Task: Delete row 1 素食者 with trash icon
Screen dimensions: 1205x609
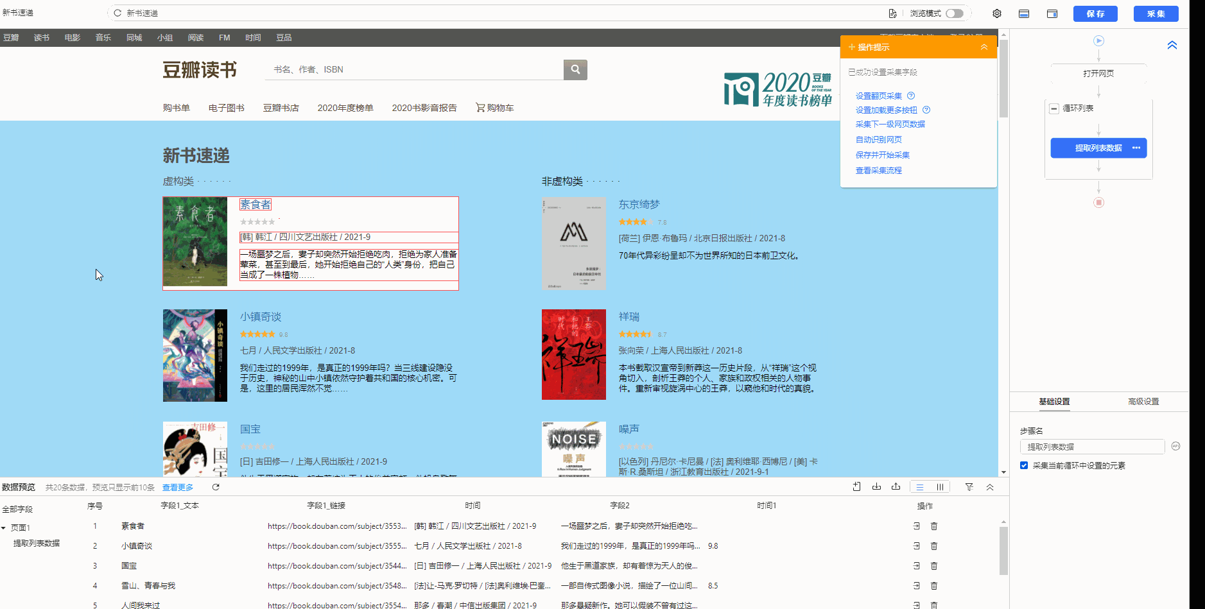Action: tap(934, 526)
